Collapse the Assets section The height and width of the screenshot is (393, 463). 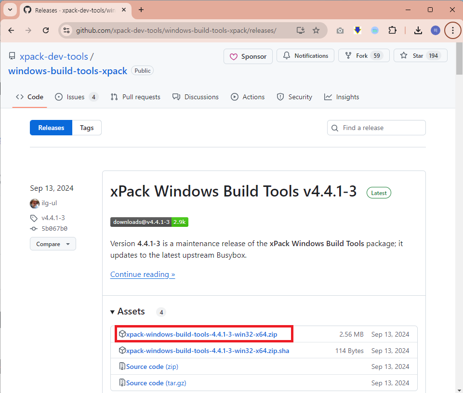pyautogui.click(x=128, y=312)
